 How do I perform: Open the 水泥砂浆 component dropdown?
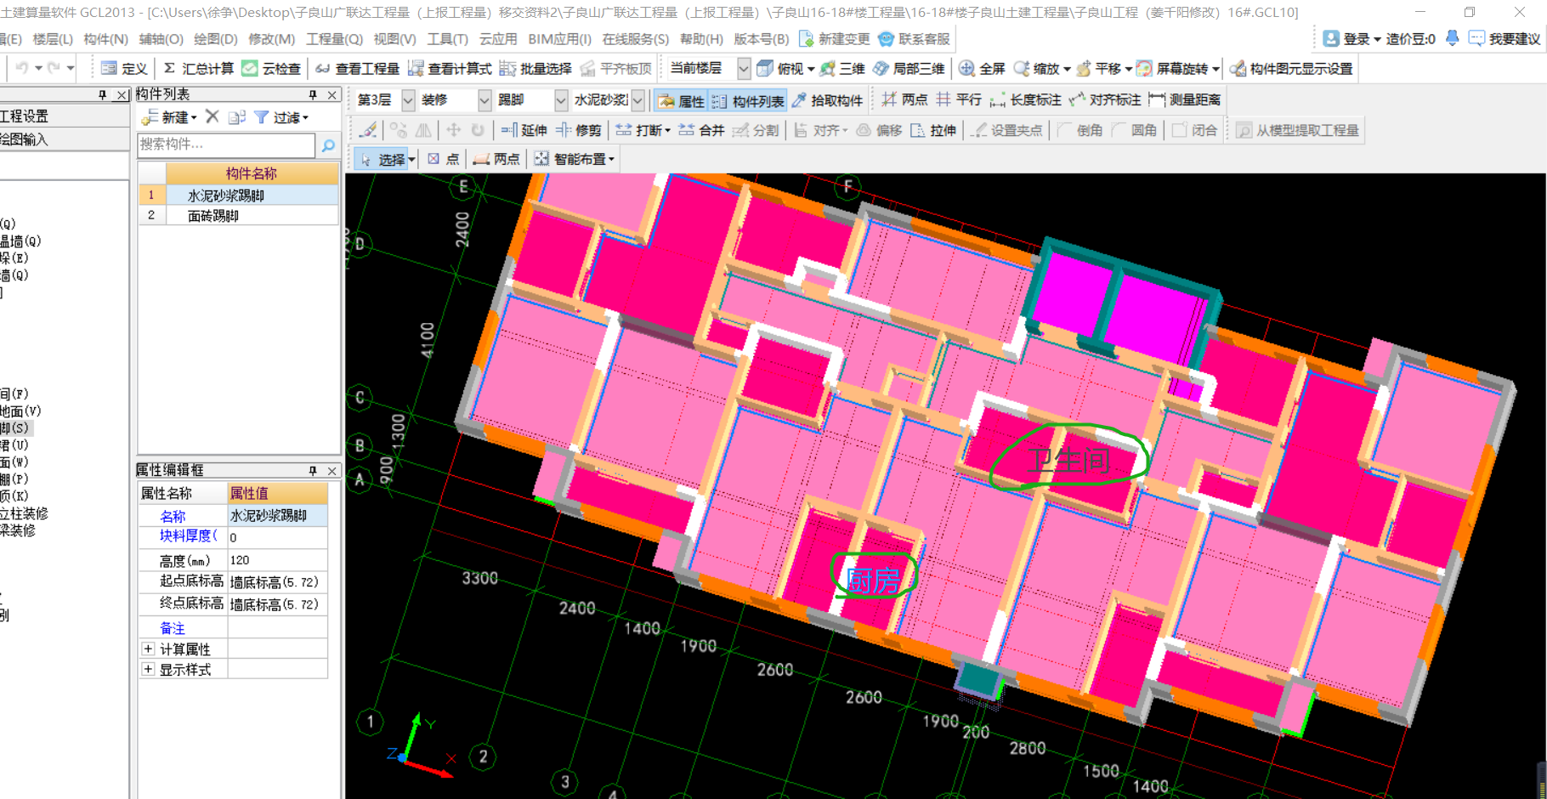tap(637, 100)
